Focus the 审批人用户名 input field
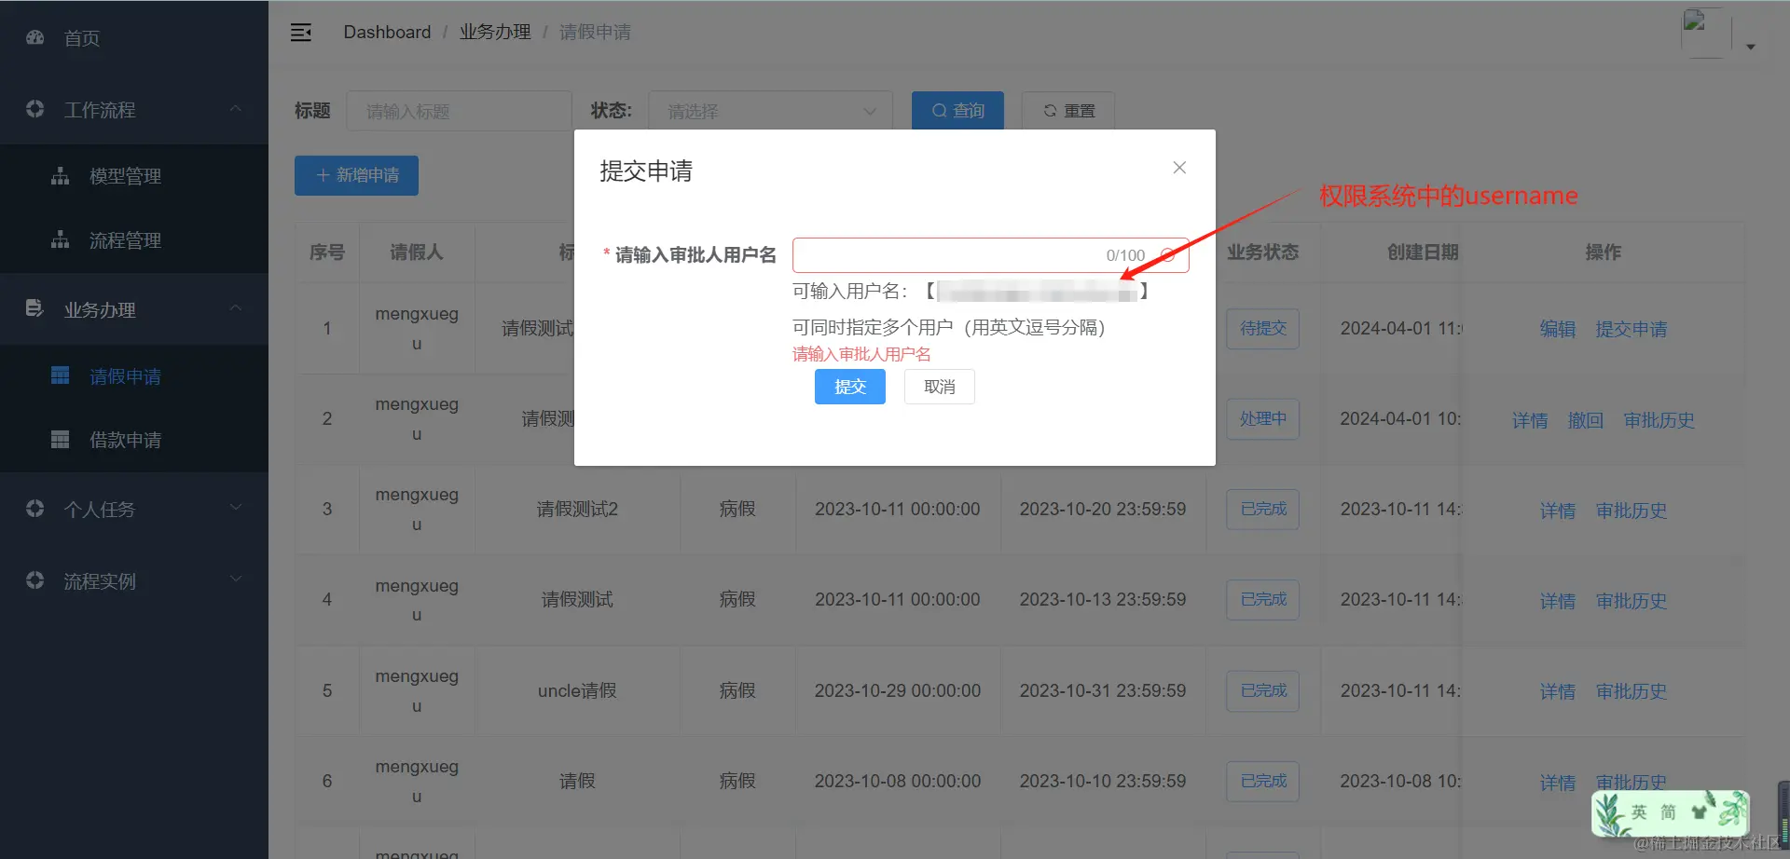The height and width of the screenshot is (859, 1790). (990, 255)
